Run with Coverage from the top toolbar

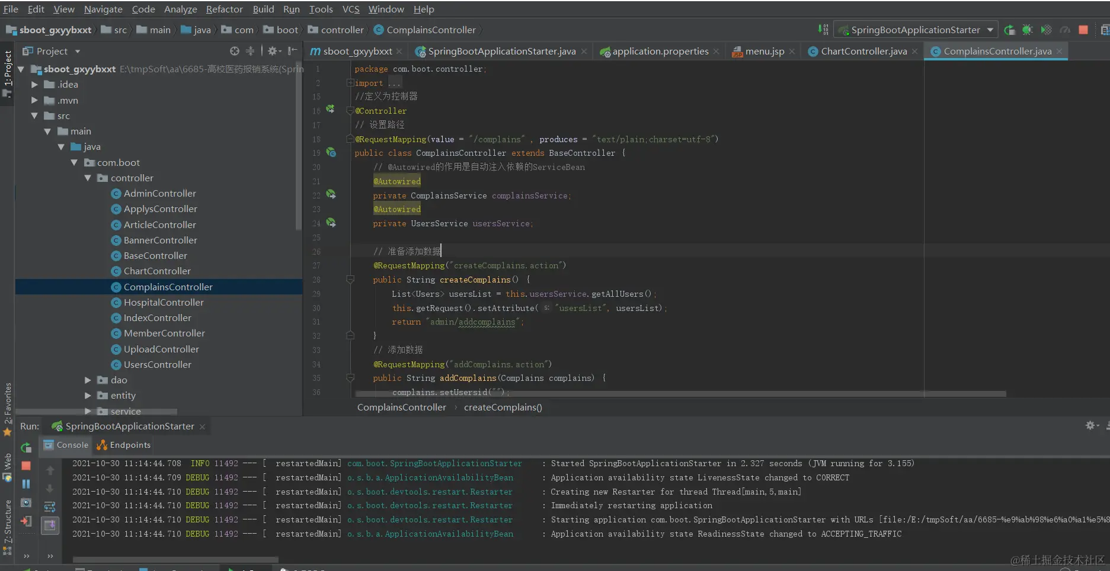(1046, 30)
